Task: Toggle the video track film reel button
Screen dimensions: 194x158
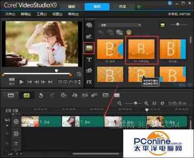Action: click(16, 122)
